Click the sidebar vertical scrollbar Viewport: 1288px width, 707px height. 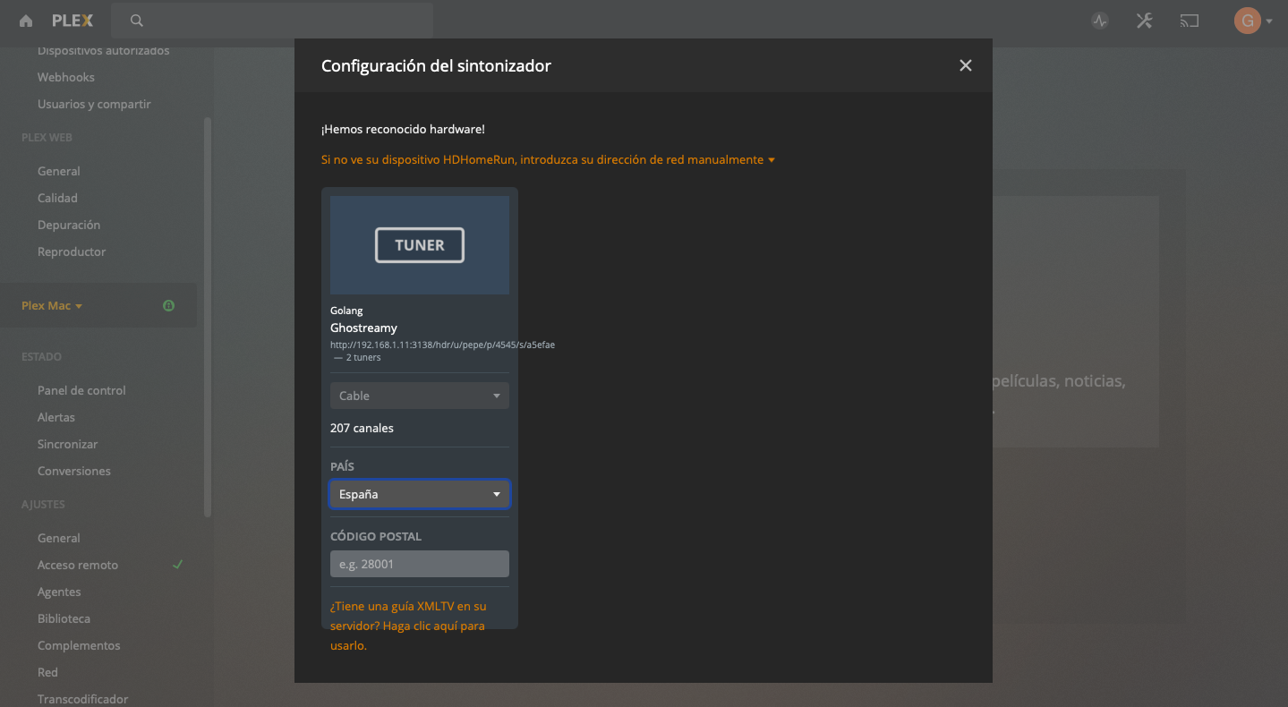click(208, 313)
